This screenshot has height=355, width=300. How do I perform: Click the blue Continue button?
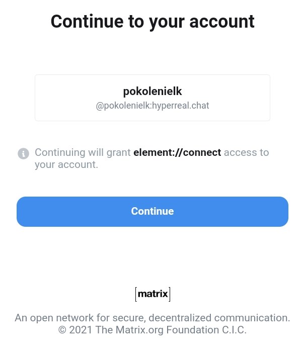click(x=153, y=212)
